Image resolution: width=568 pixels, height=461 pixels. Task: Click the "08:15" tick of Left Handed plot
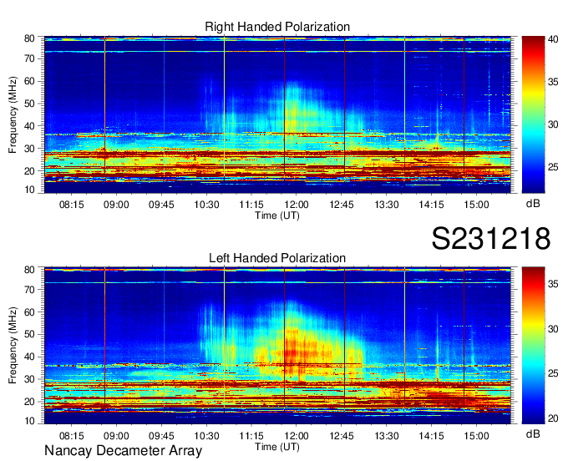tap(71, 436)
